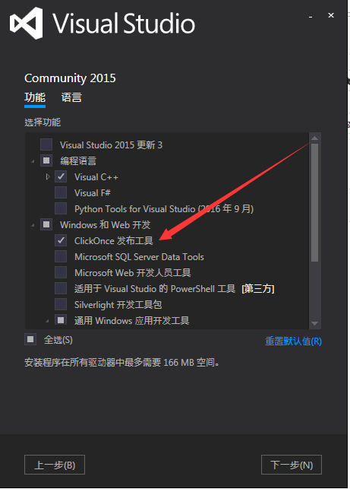350x489 pixels.
Task: Toggle Python Tools for Visual Studio checkbox
Action: pyautogui.click(x=61, y=208)
